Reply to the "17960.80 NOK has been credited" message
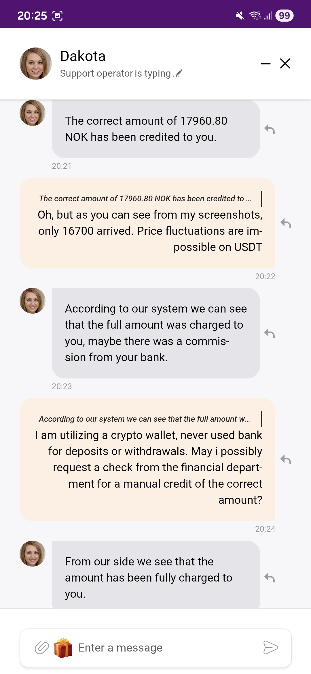Screen dimensions: 311x674 (x=270, y=129)
